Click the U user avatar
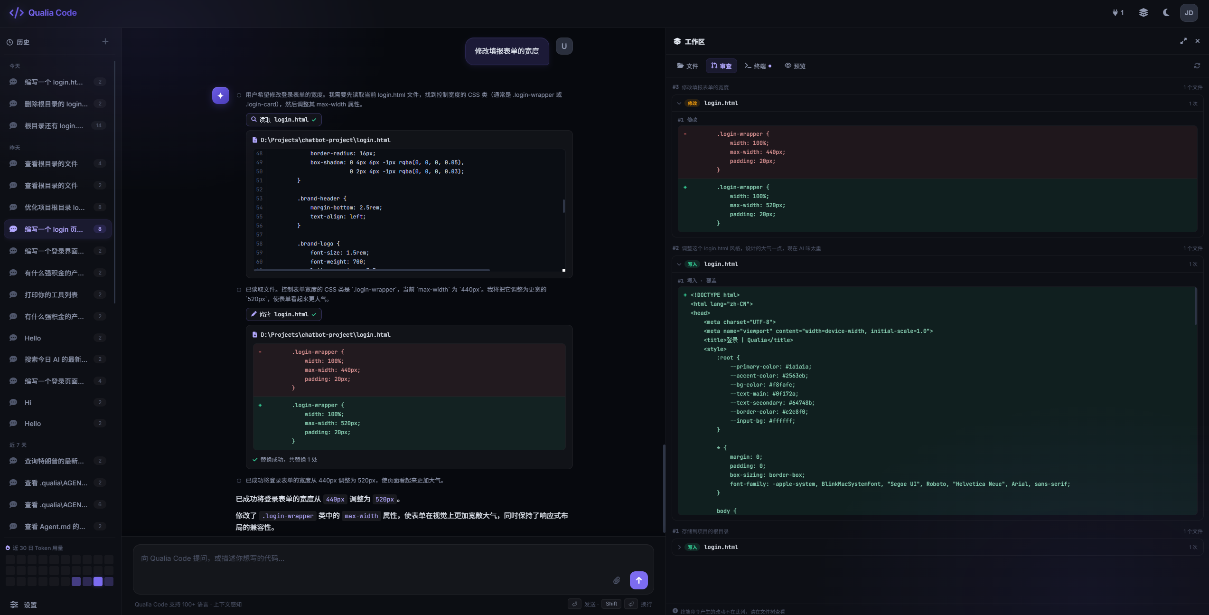This screenshot has height=615, width=1209. tap(564, 46)
